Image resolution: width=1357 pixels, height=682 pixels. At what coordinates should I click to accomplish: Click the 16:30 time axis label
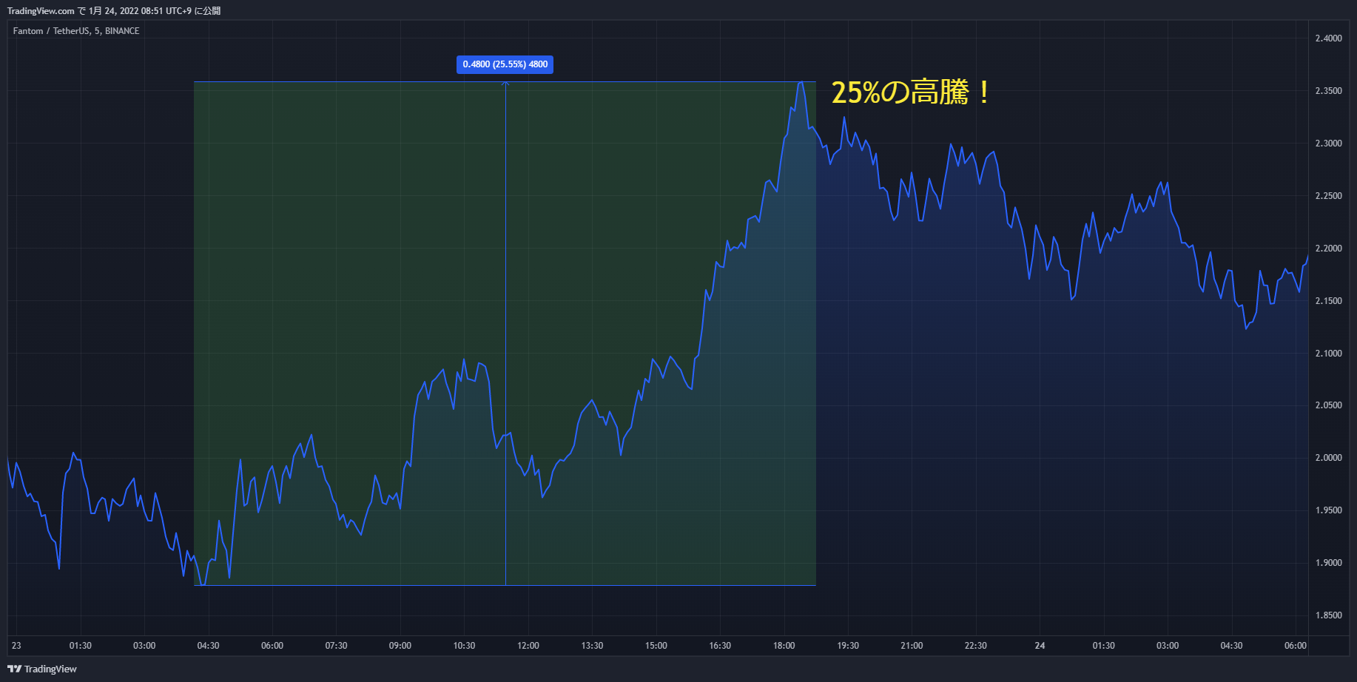click(720, 646)
